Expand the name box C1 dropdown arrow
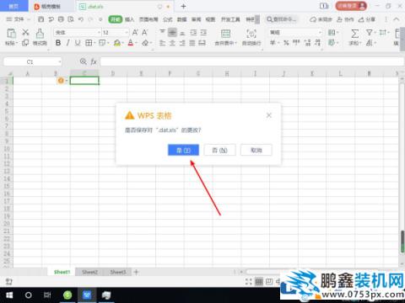 tap(59, 61)
